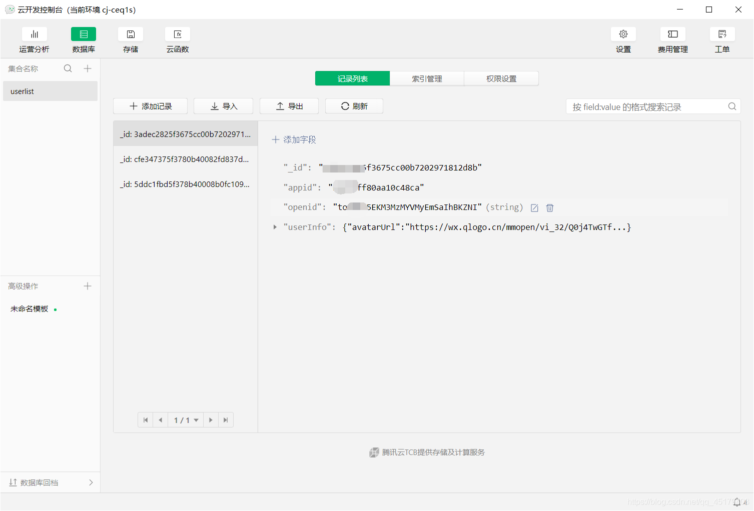Click the userInfo avatarUrl value text
The image size is (754, 511).
pos(487,227)
